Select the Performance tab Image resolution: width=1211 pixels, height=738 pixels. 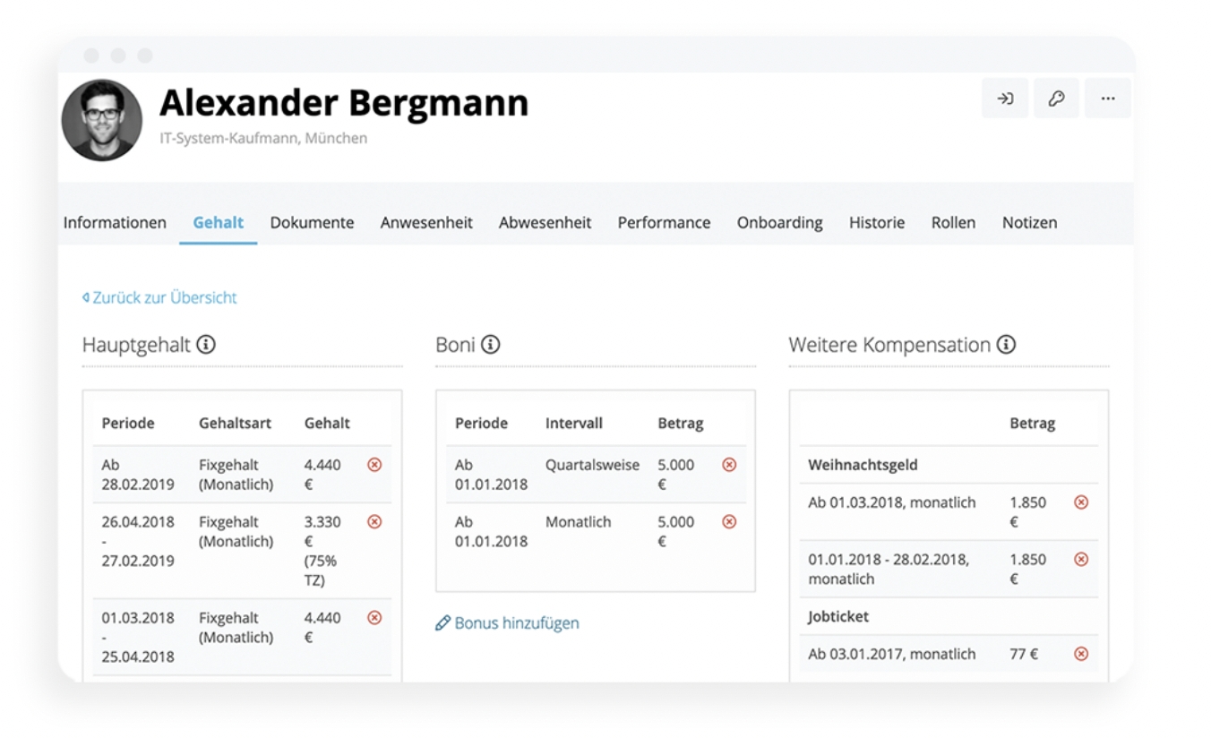click(x=664, y=223)
